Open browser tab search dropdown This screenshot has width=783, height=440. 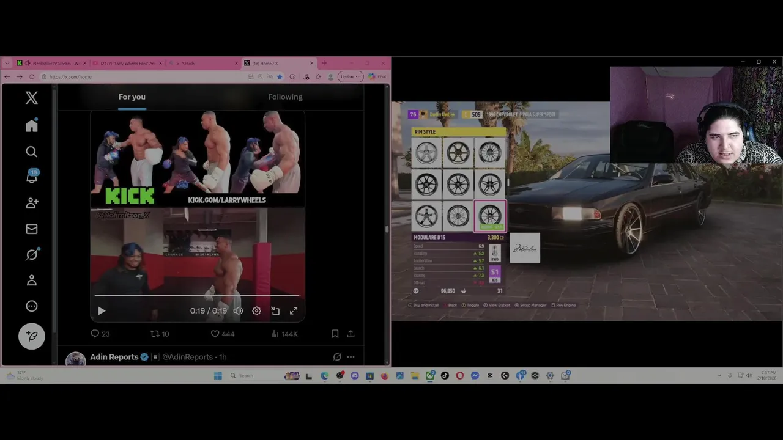tap(7, 63)
